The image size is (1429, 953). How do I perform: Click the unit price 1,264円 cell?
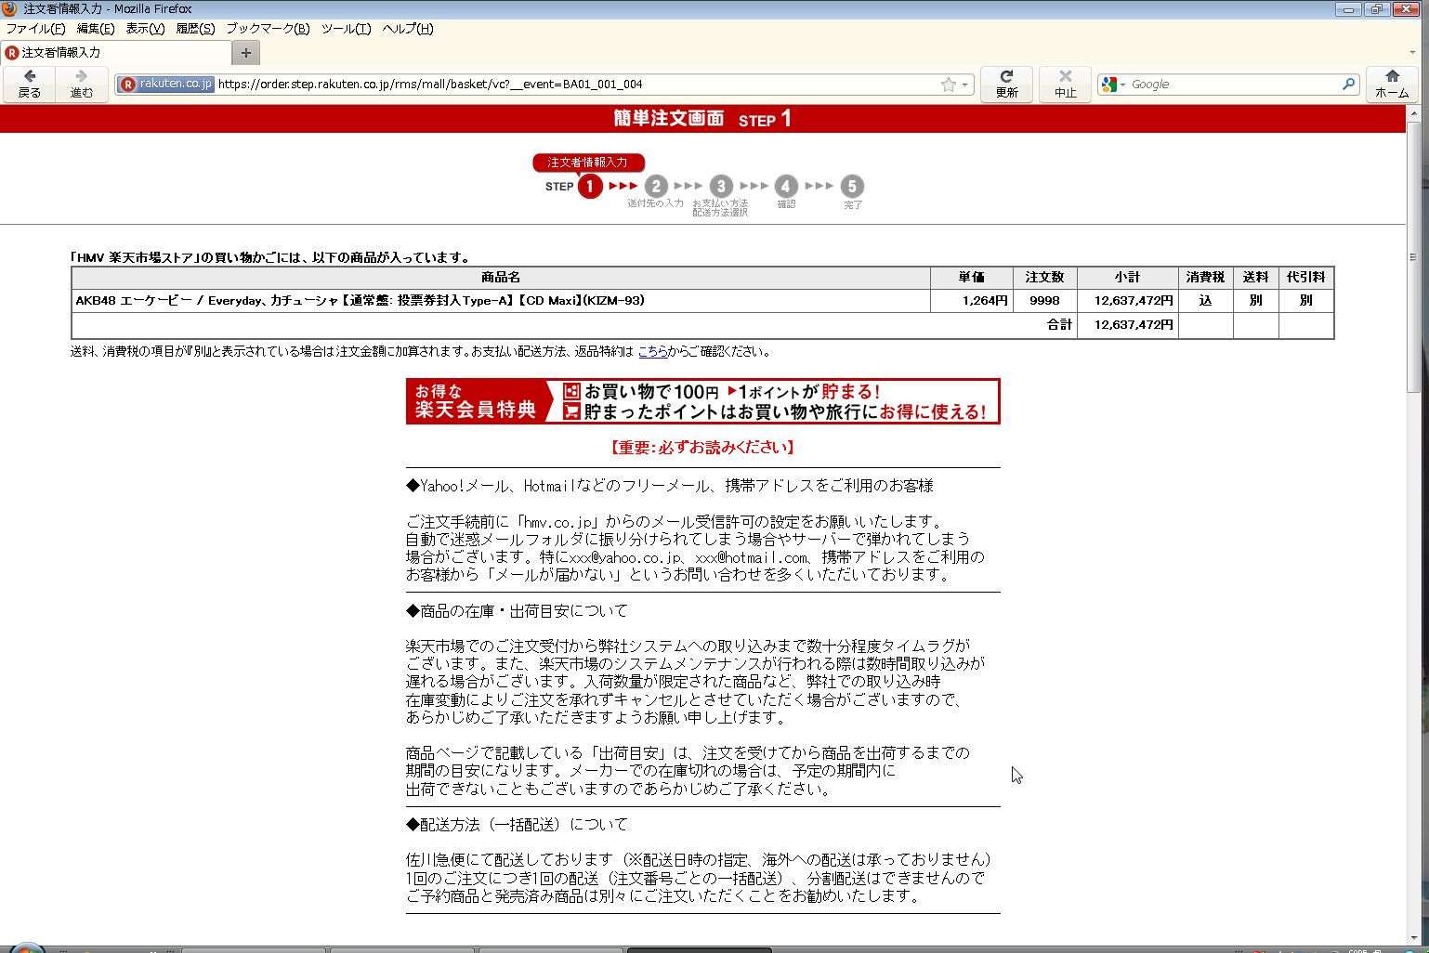coord(972,301)
